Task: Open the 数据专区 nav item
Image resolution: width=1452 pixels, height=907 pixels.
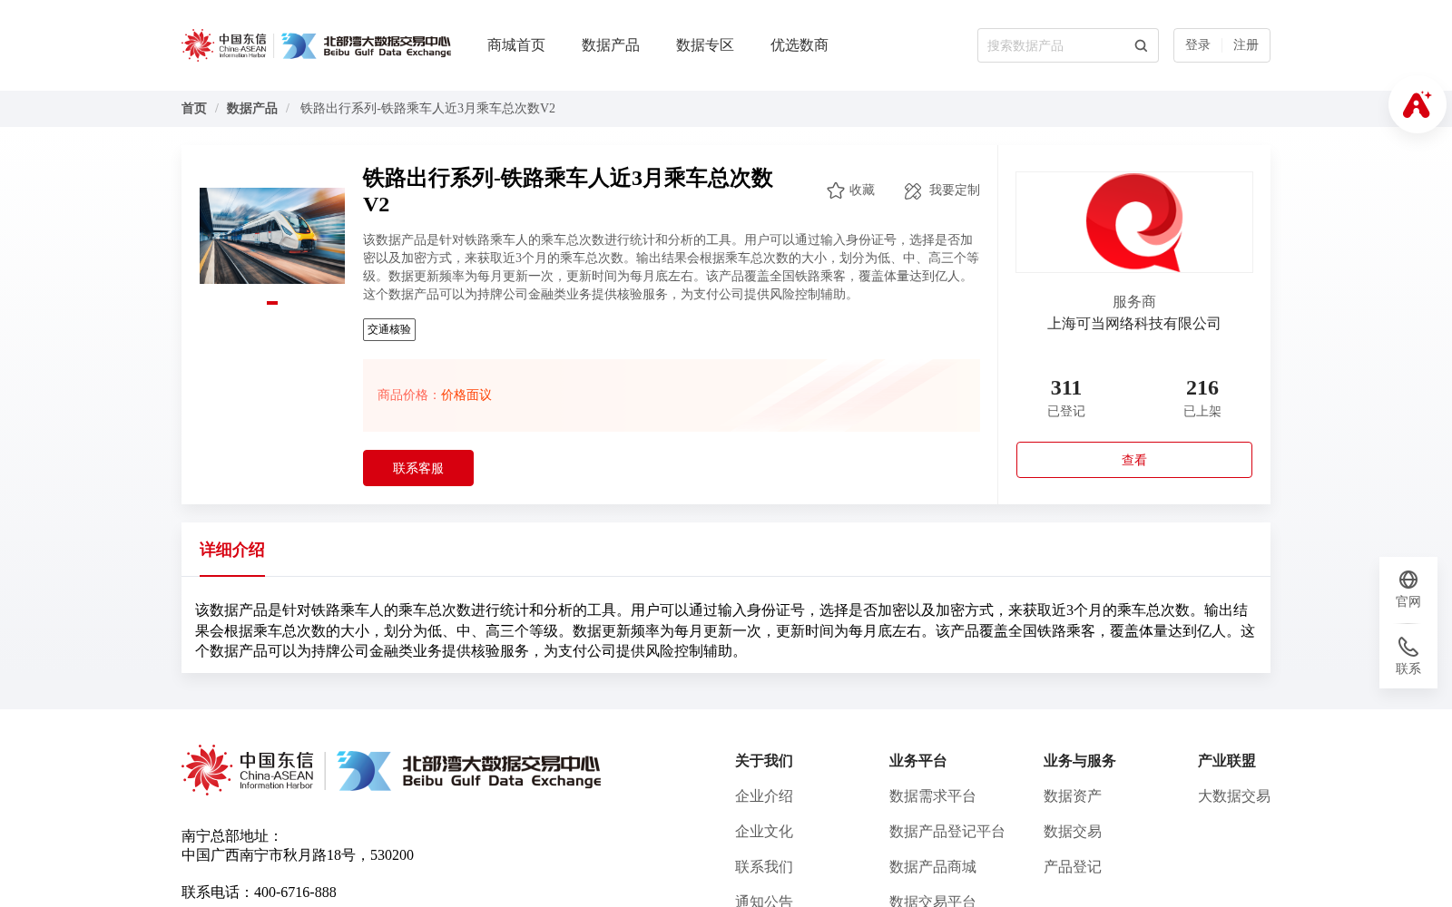Action: (705, 45)
